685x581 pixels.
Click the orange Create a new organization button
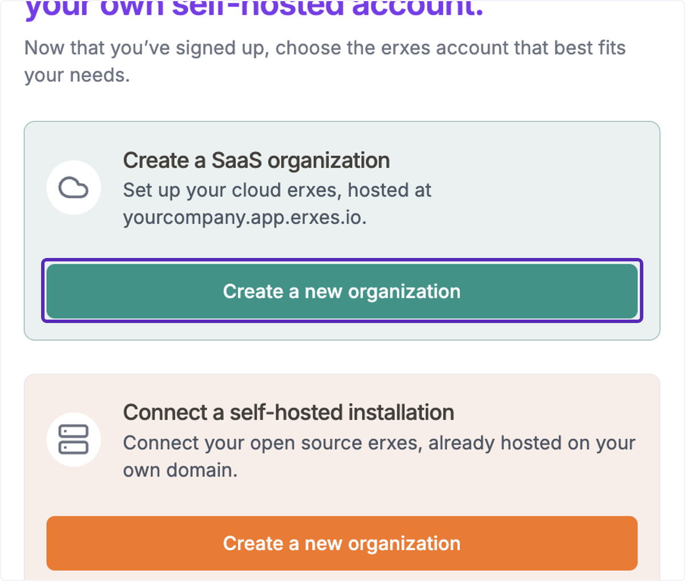pos(342,543)
